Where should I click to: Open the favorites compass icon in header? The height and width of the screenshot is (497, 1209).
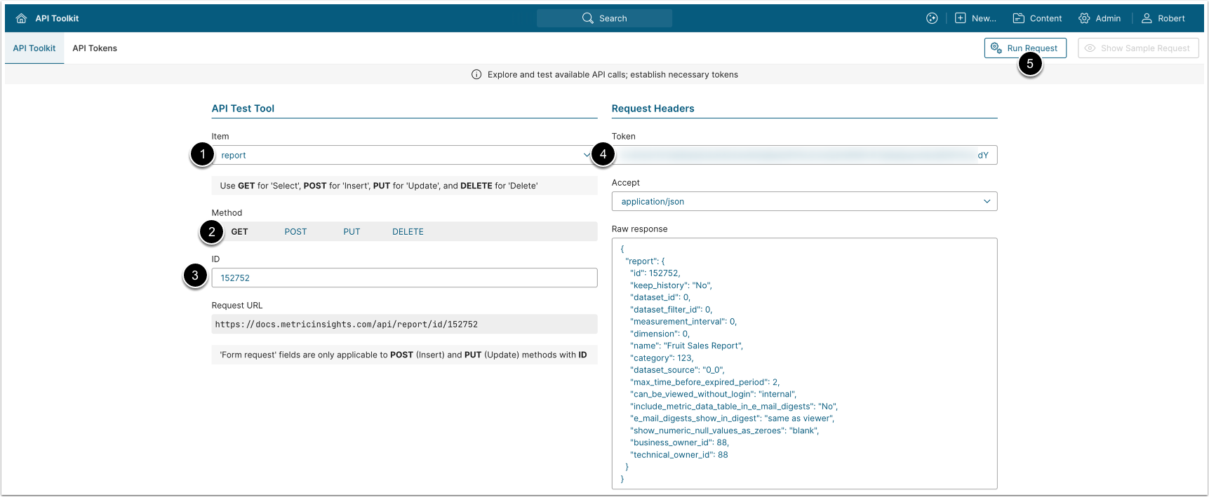click(932, 18)
